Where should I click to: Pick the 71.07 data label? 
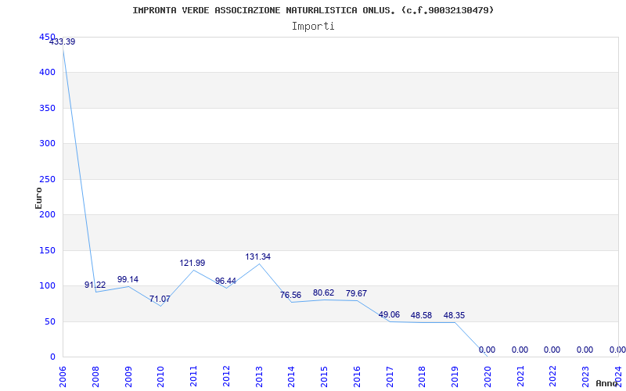[160, 299]
